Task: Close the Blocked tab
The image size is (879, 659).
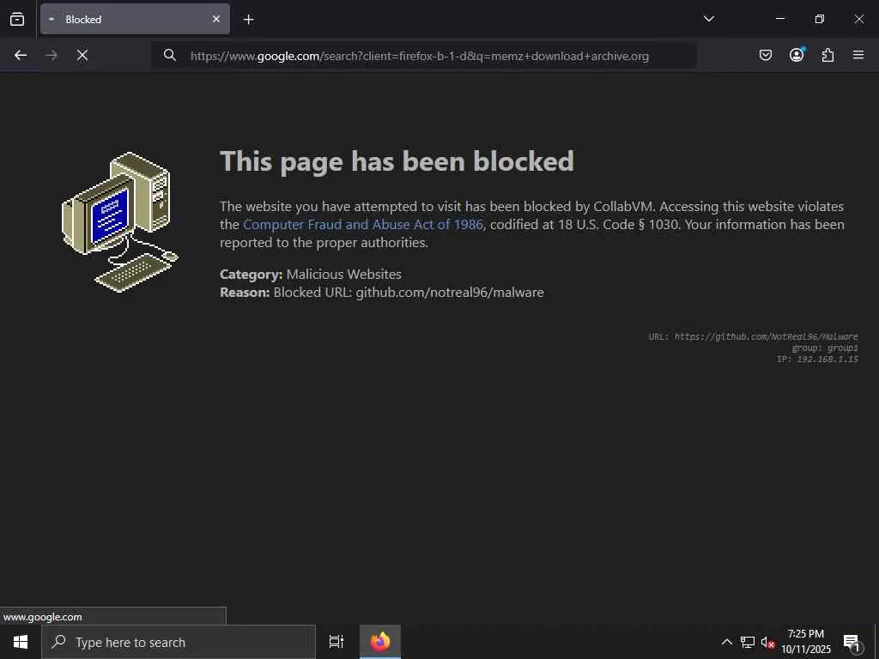Action: click(x=216, y=19)
